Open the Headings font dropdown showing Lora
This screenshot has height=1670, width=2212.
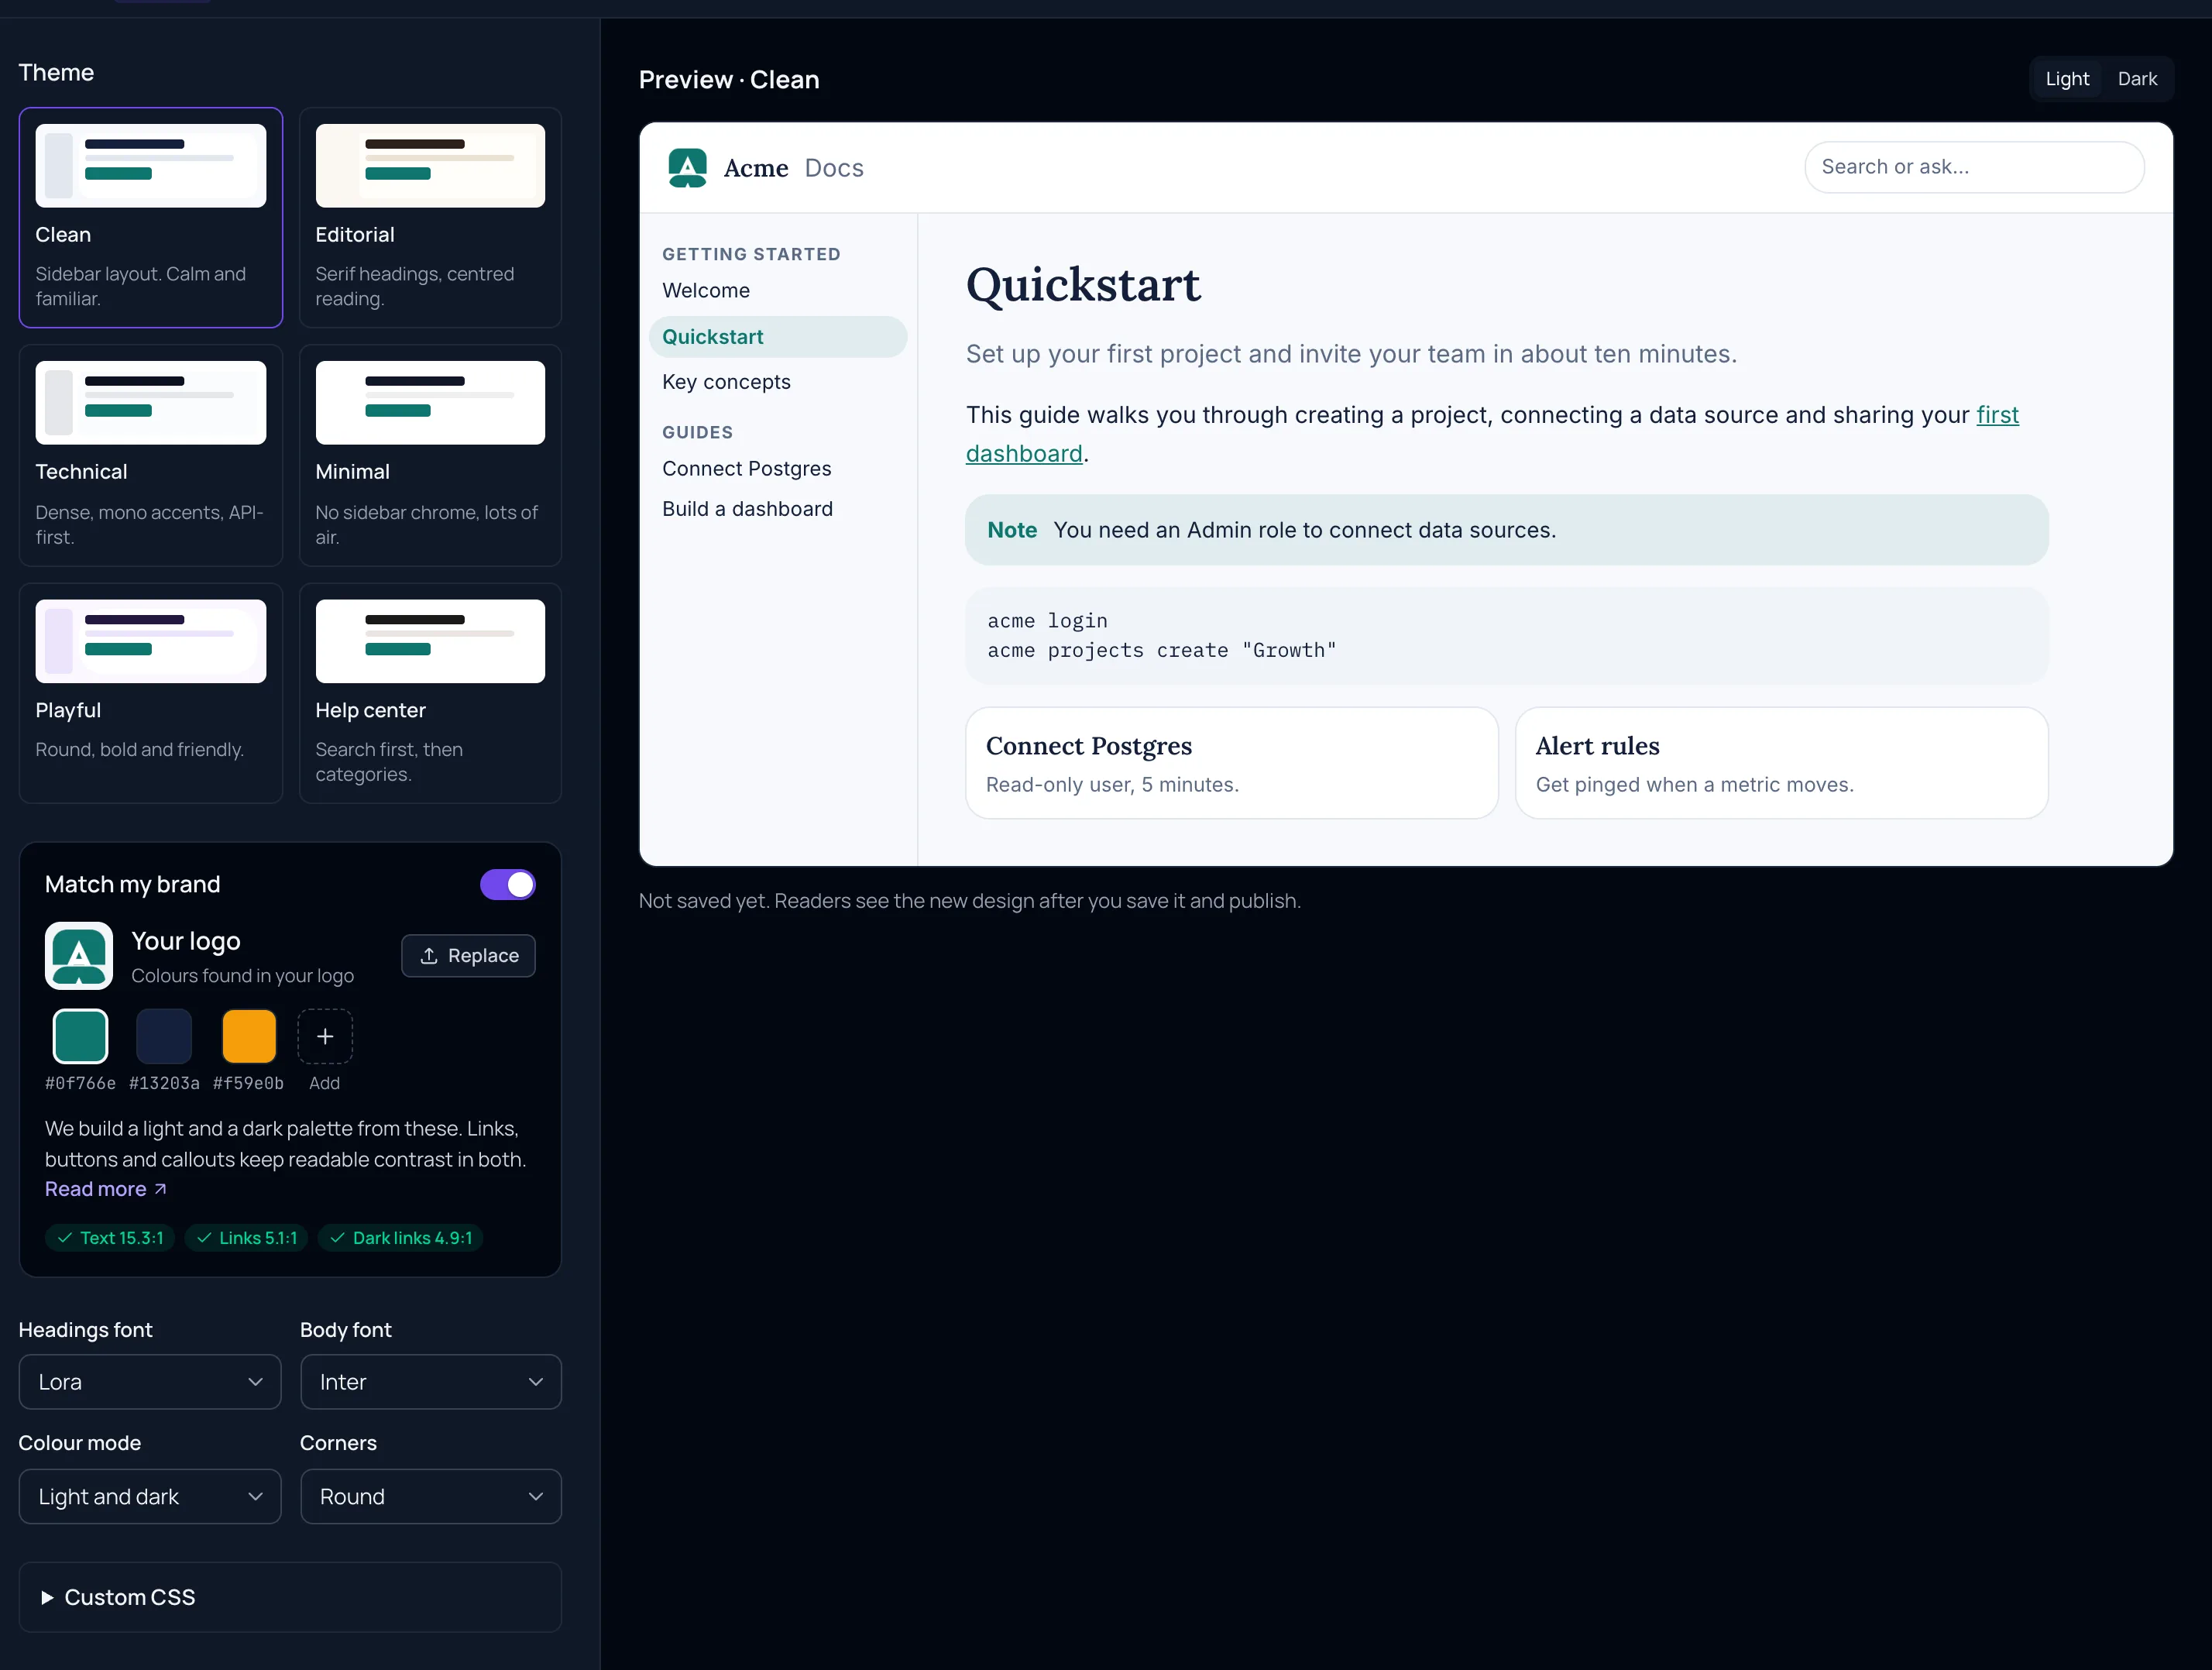(x=150, y=1382)
